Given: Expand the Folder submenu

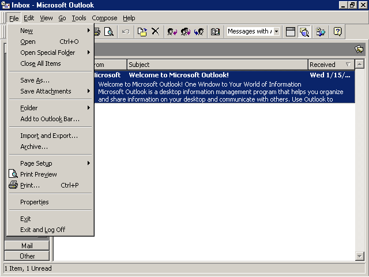Looking at the screenshot, I should point(88,108).
